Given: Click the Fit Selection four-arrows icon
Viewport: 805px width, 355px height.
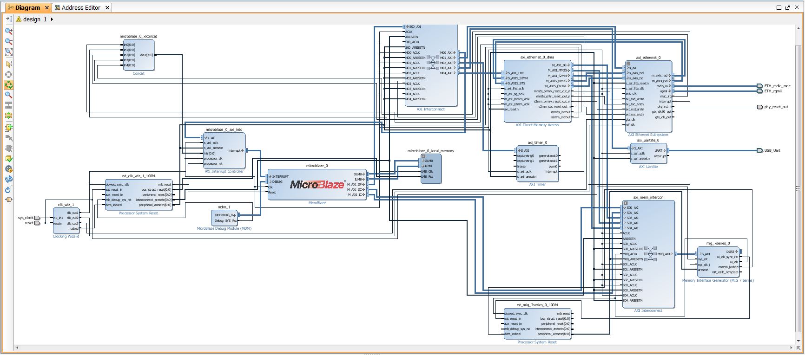Looking at the screenshot, I should pos(8,74).
